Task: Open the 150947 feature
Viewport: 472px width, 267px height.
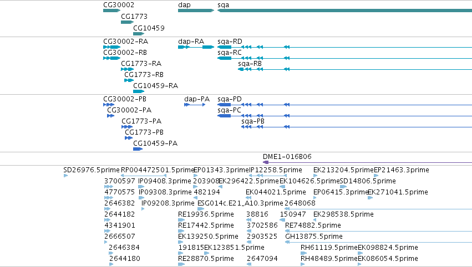Action: [x=293, y=214]
